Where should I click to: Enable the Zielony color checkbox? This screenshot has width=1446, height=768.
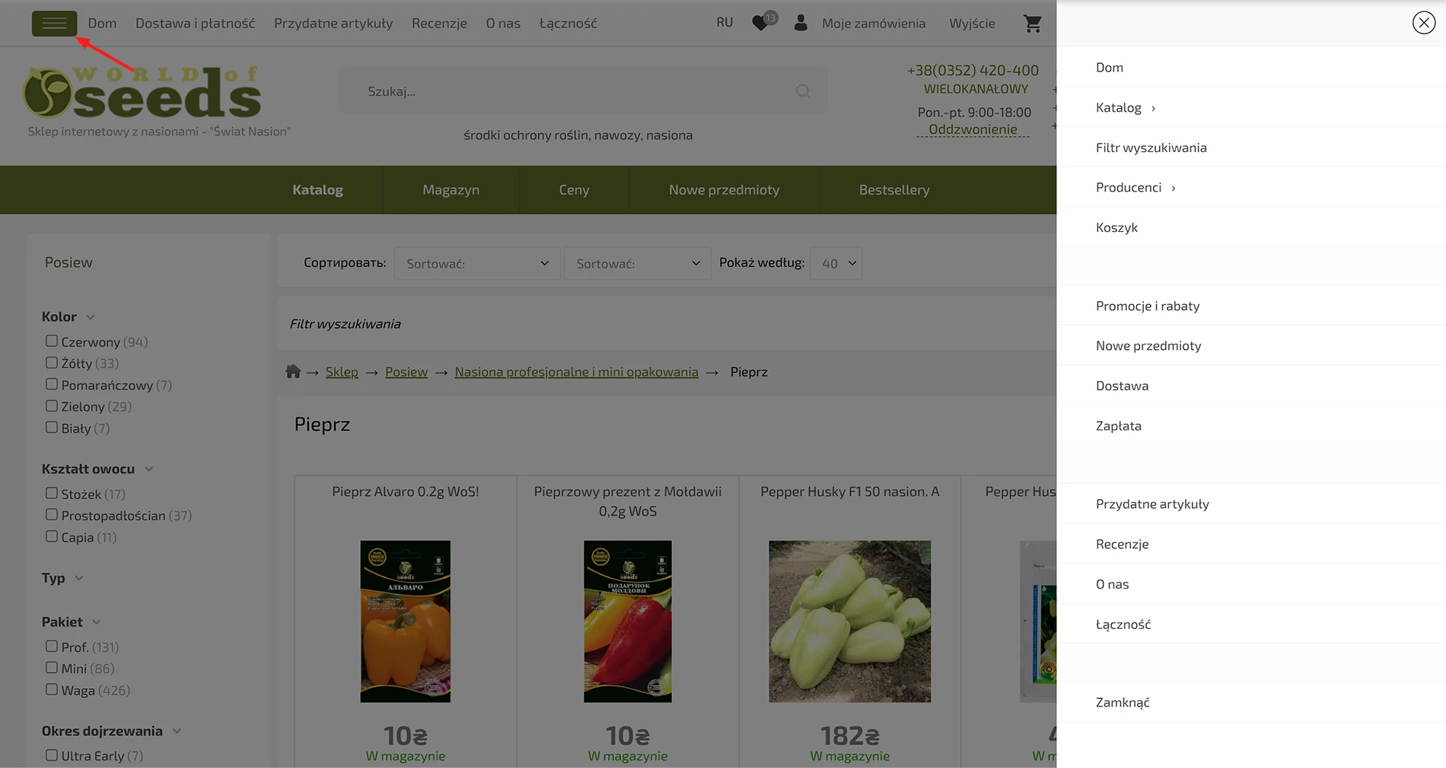point(52,406)
